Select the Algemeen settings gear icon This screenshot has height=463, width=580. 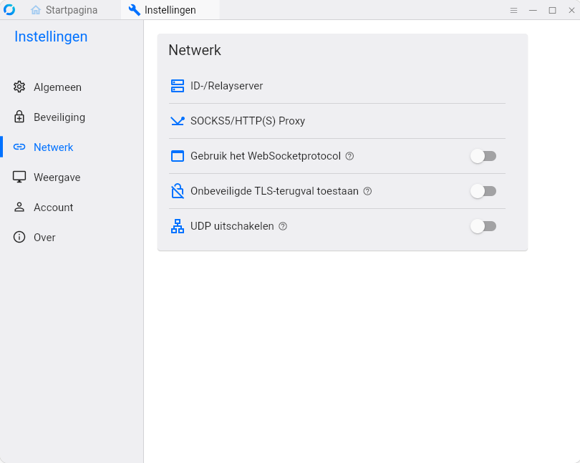(x=19, y=87)
